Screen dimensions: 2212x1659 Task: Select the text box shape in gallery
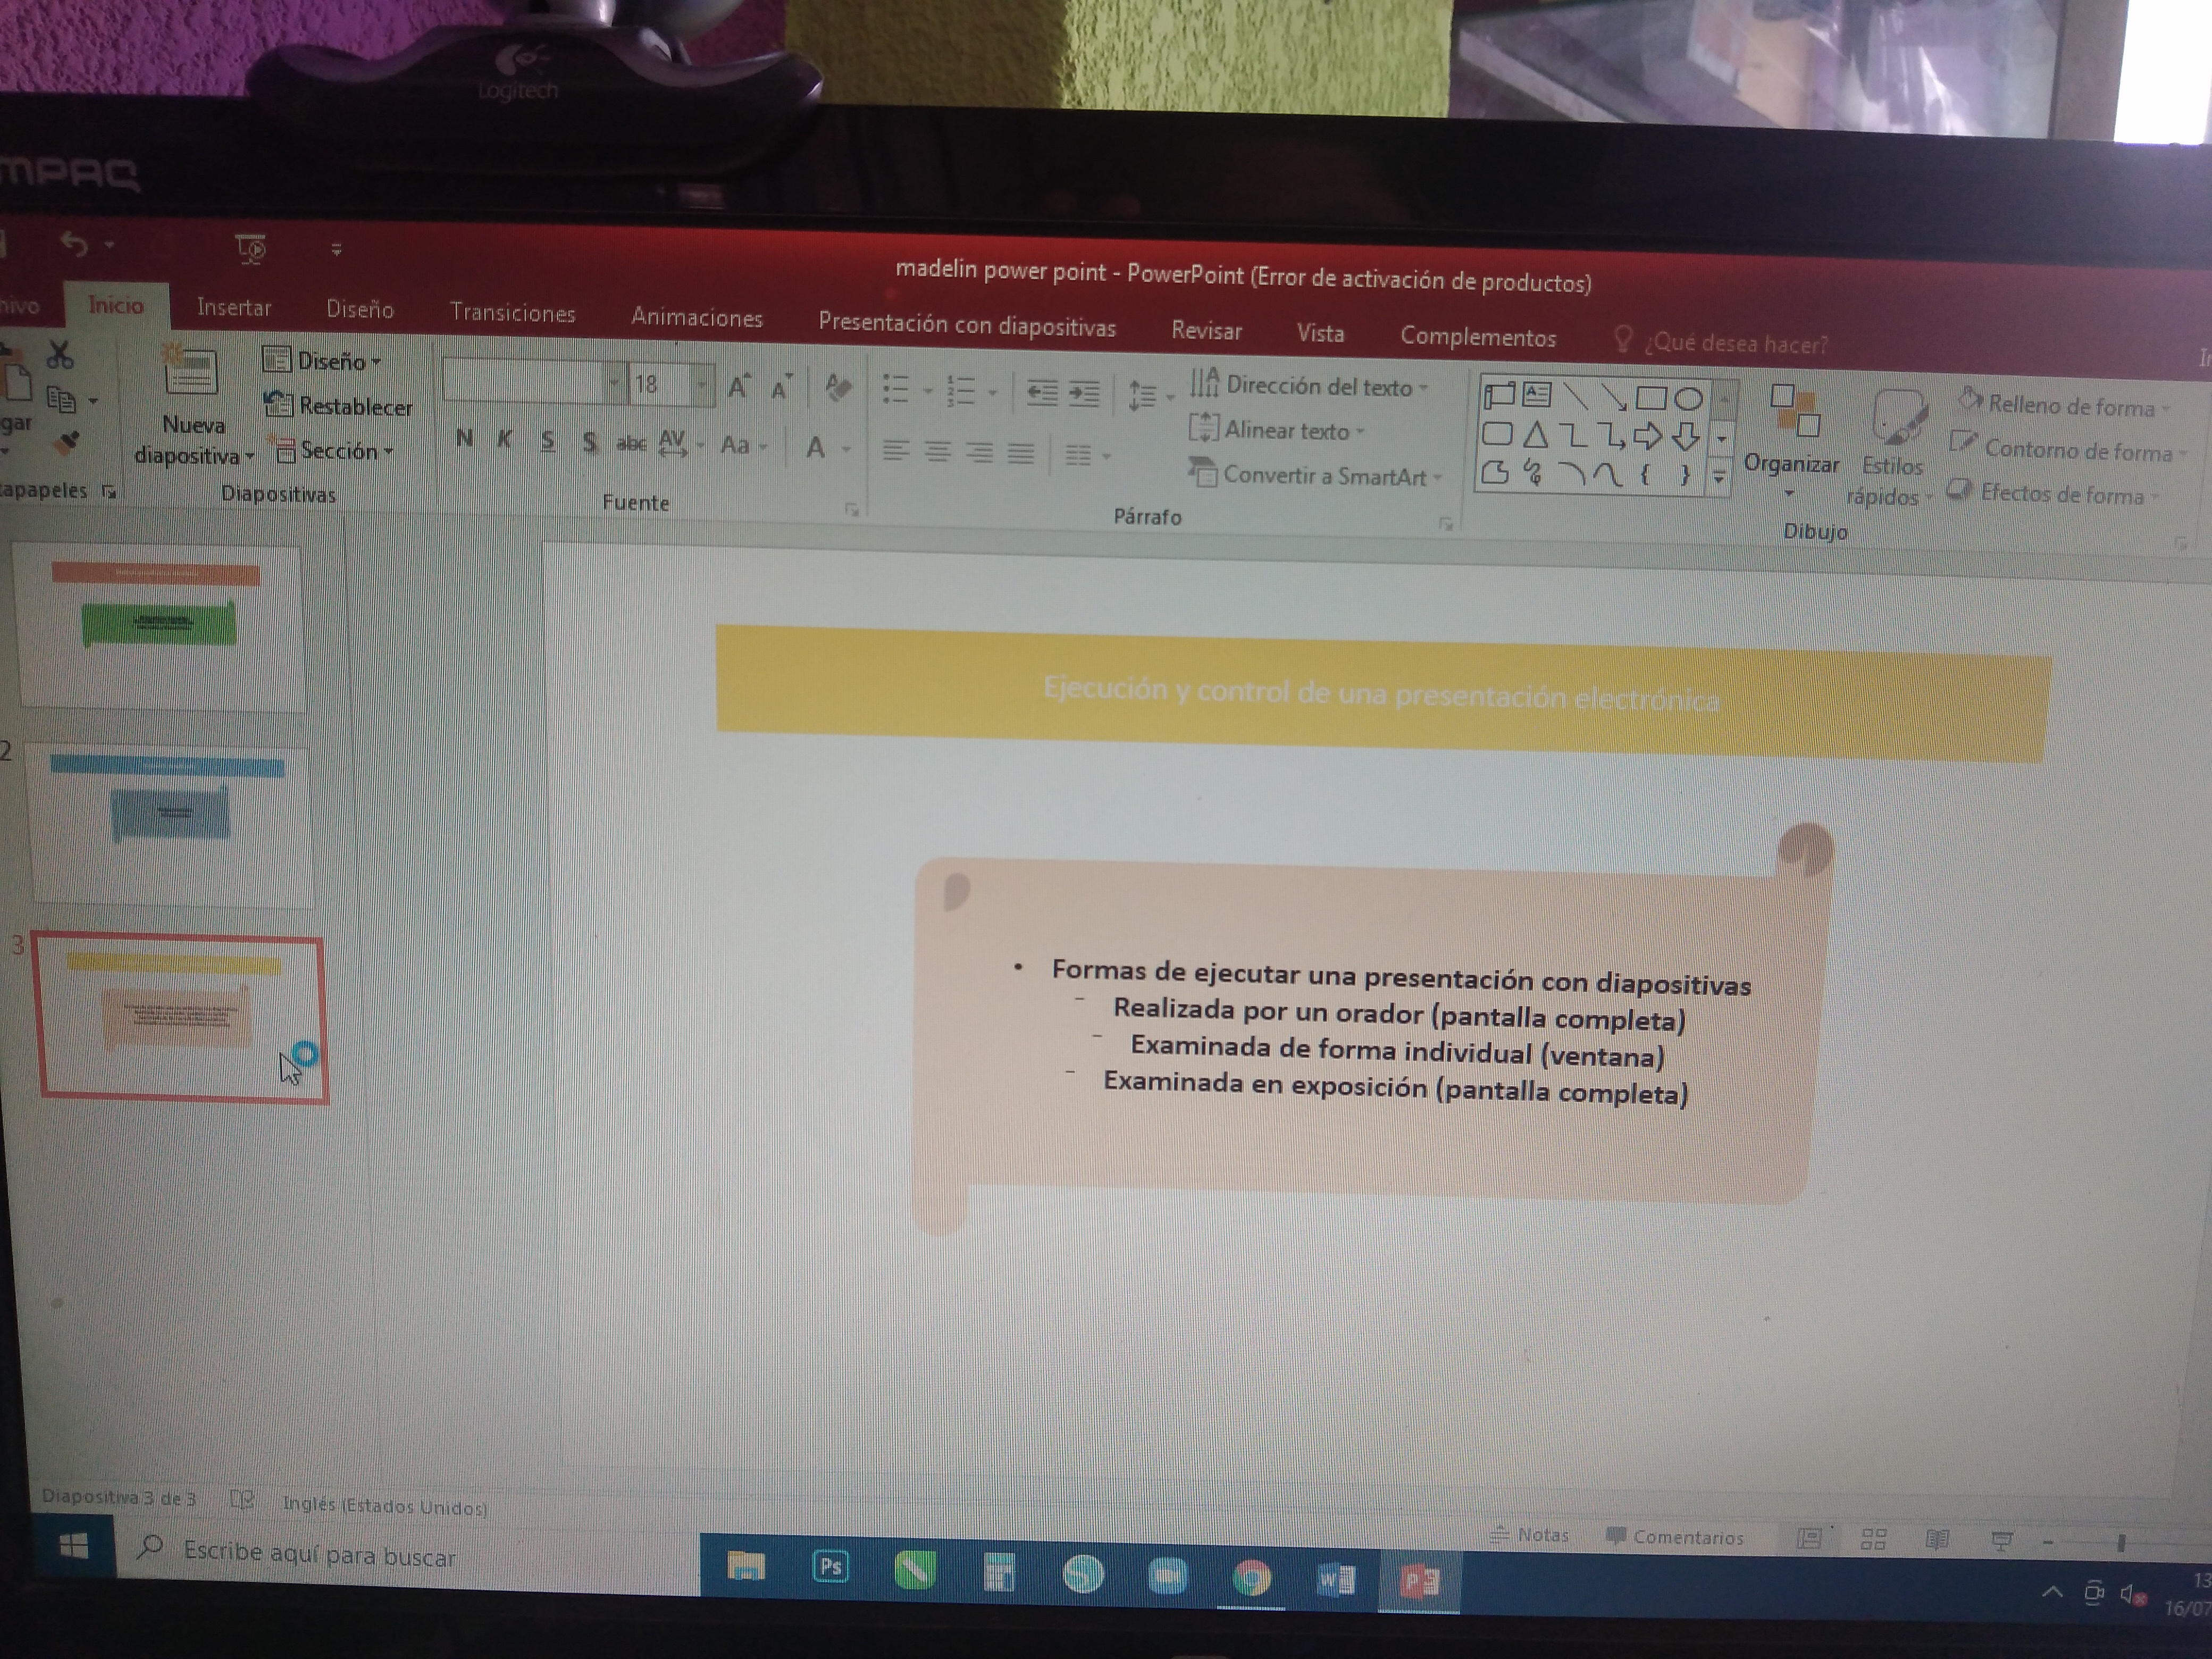(1537, 396)
